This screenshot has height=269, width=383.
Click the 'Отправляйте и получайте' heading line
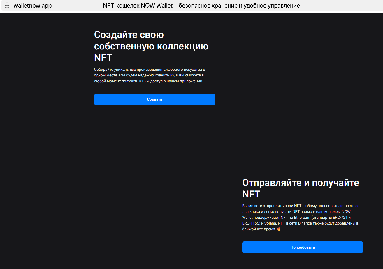pos(300,183)
